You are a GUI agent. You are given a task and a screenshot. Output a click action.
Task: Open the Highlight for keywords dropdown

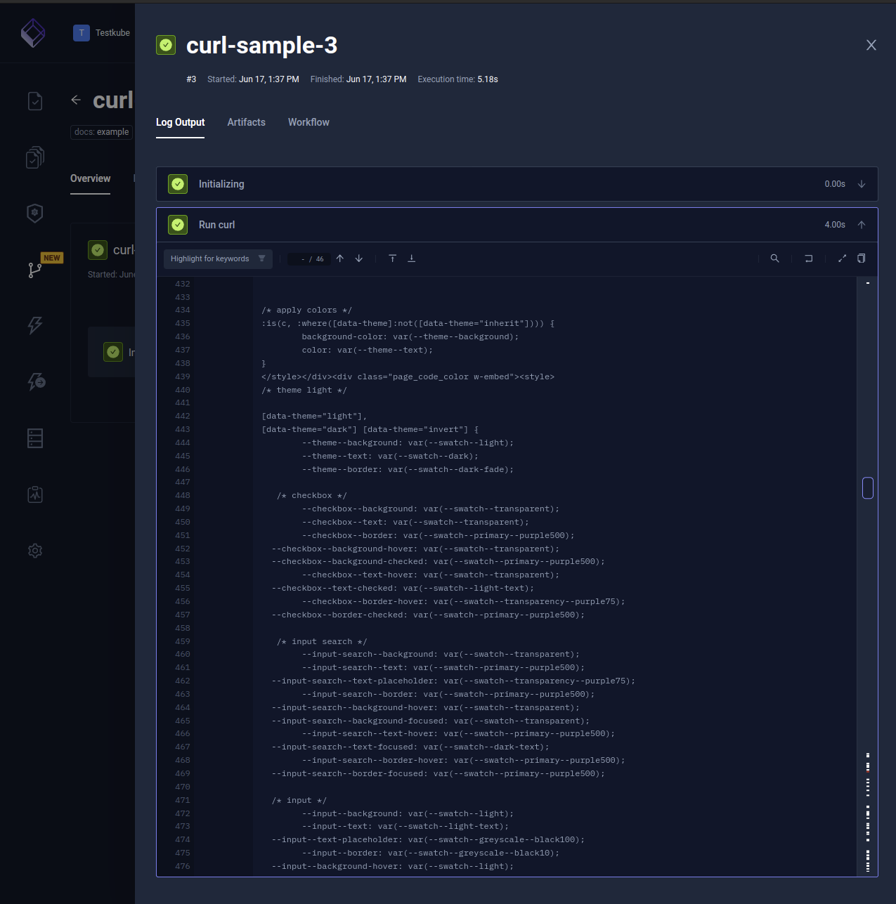(218, 258)
